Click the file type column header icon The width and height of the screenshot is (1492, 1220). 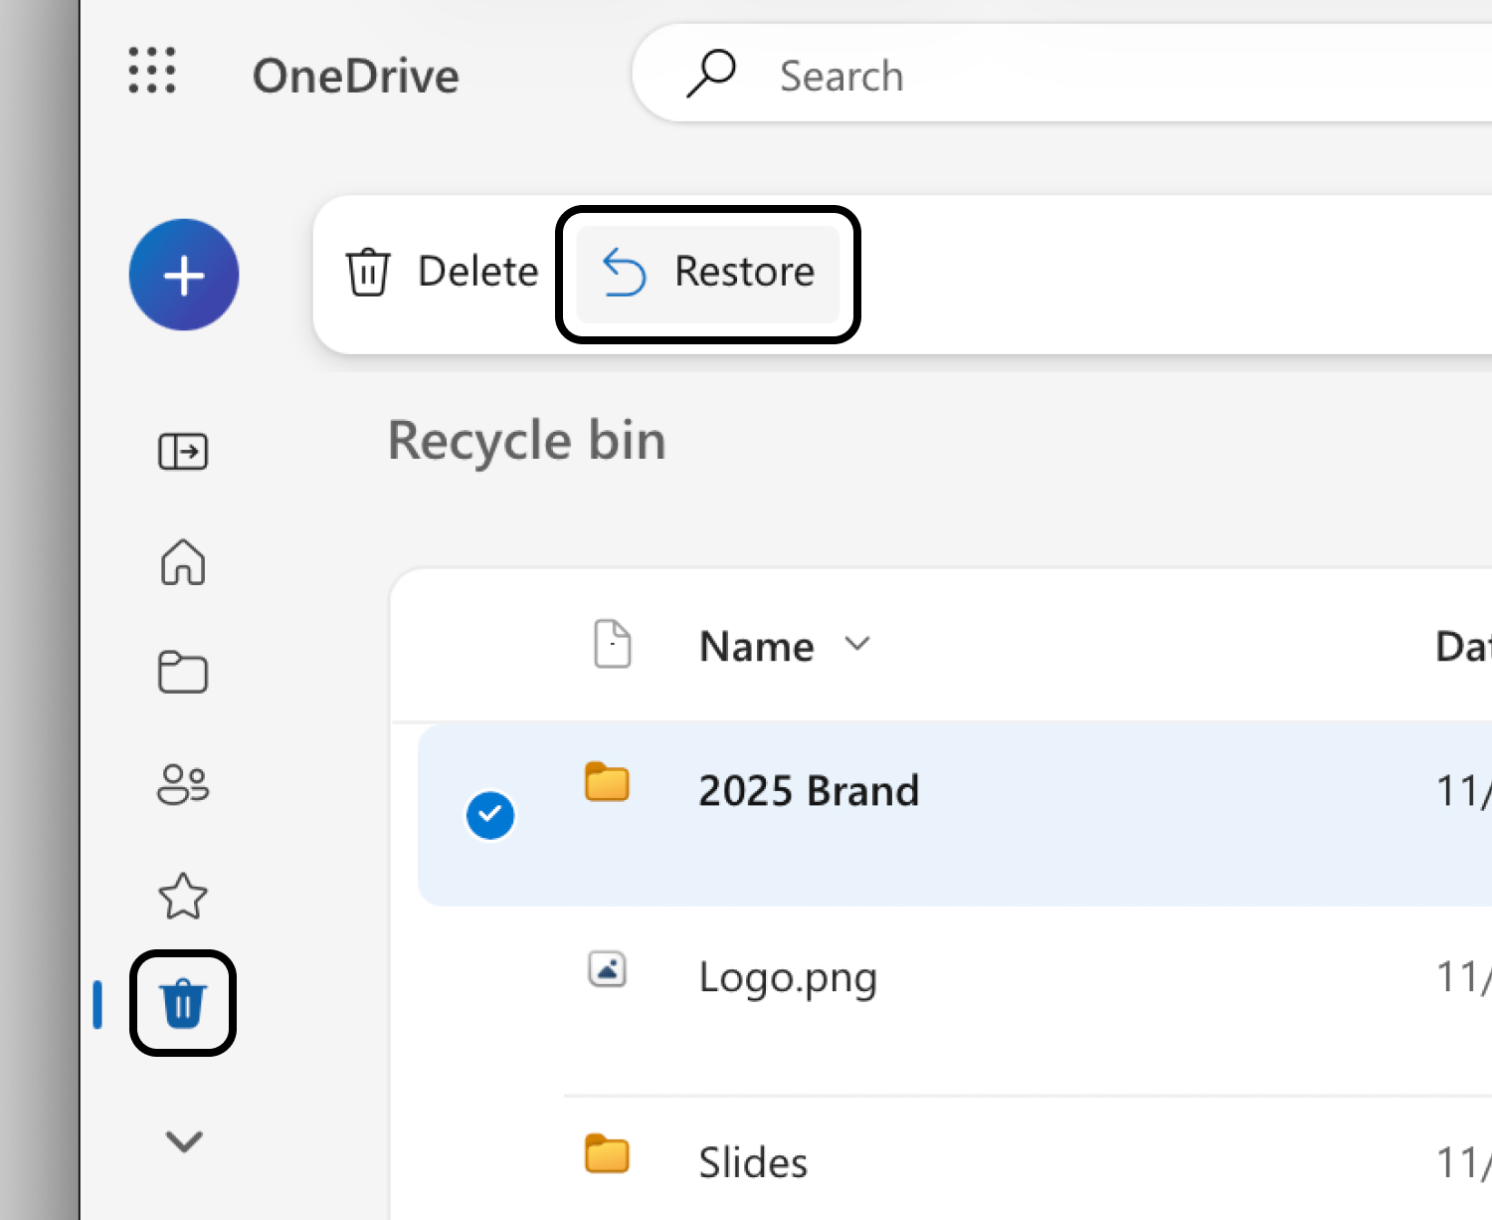[x=613, y=644]
